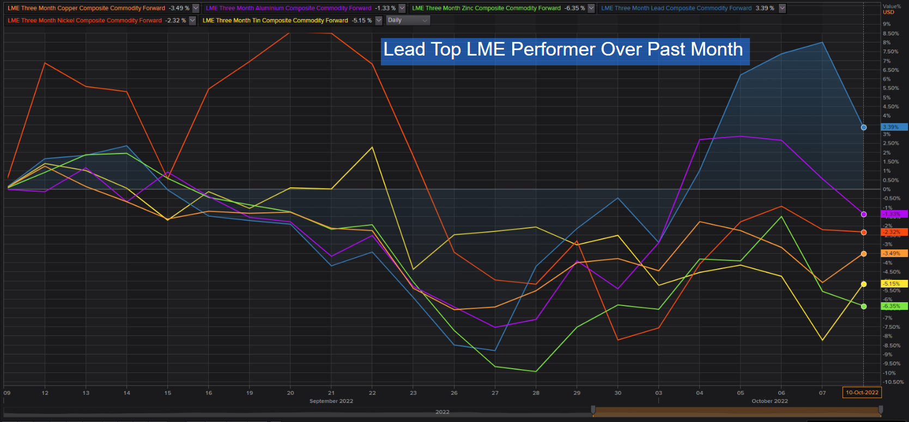Click the Copper series orange endpoint marker
909x422 pixels.
click(x=864, y=254)
